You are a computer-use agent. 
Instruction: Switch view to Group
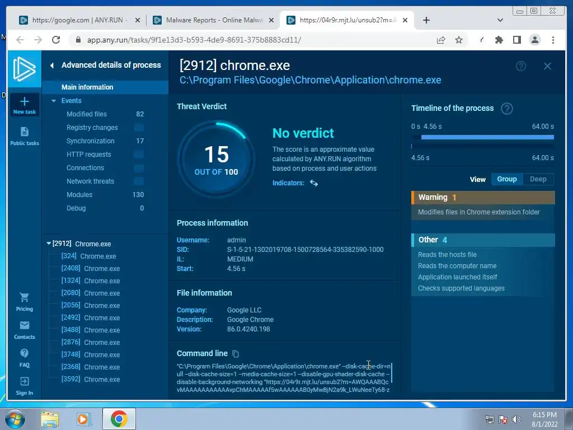pos(507,179)
